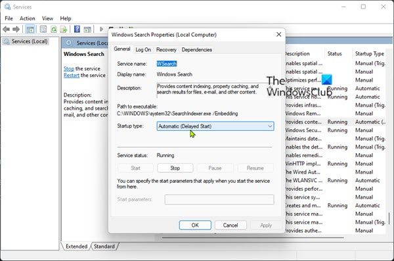Select the Standard view tab

(x=104, y=246)
